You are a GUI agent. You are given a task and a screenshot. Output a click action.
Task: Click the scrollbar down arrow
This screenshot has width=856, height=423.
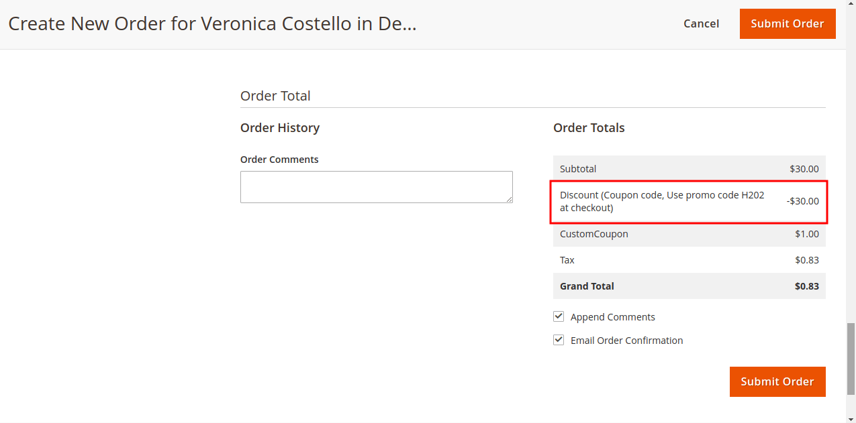(851, 418)
